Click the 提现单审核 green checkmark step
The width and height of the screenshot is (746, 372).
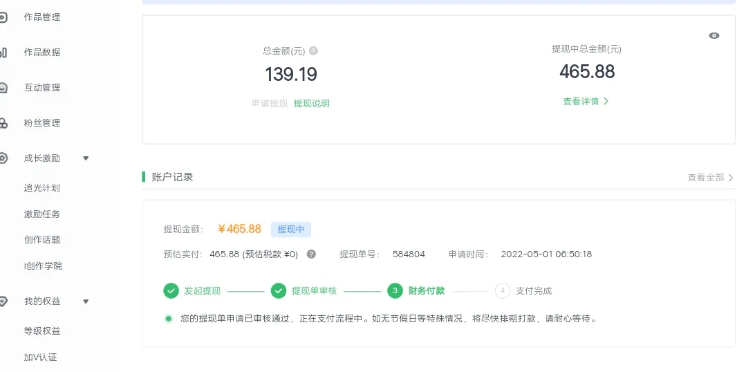click(279, 290)
